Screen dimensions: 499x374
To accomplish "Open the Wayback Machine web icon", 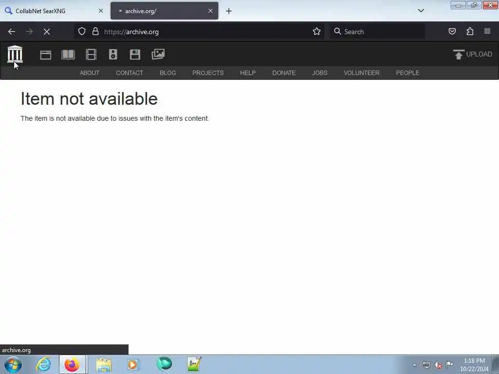I will click(x=45, y=55).
